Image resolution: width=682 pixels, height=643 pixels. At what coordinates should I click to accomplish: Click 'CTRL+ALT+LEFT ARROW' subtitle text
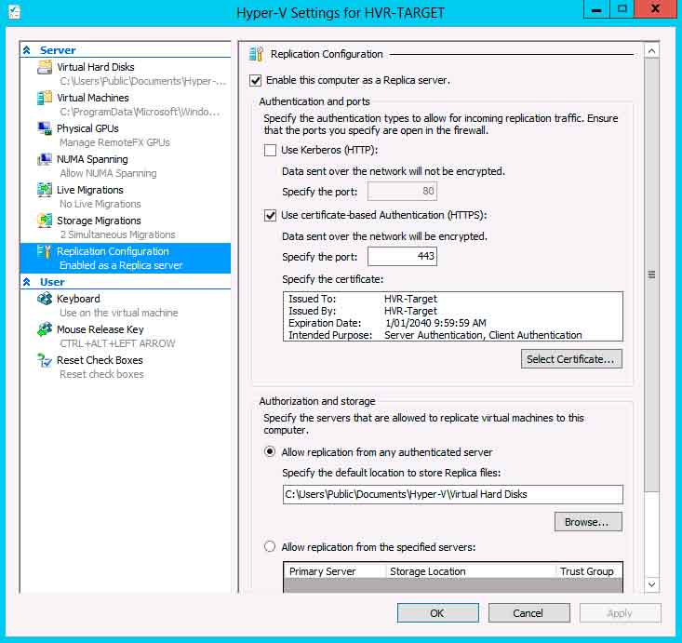coord(117,343)
